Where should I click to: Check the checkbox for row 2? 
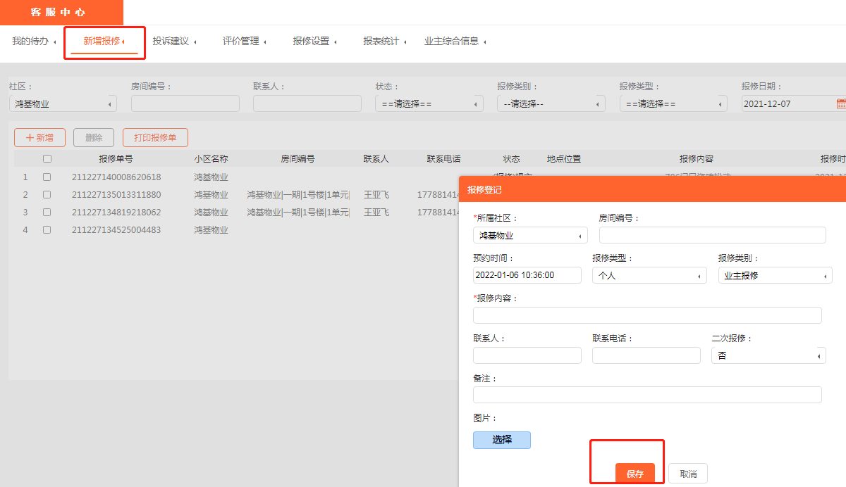tap(47, 195)
